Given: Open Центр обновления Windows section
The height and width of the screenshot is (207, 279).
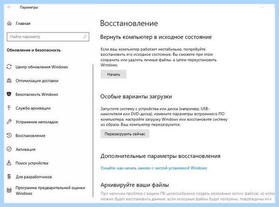Looking at the screenshot, I should pos(42,67).
